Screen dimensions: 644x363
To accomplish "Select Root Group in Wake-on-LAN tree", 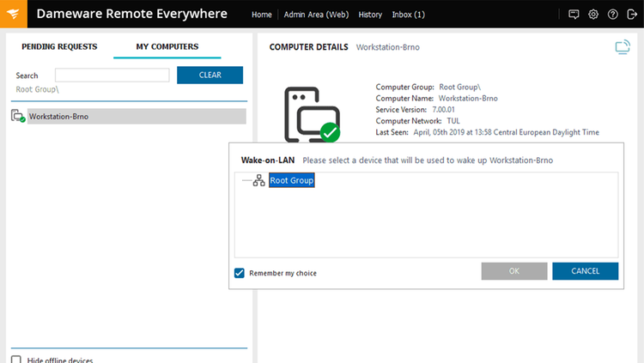I will pos(292,180).
